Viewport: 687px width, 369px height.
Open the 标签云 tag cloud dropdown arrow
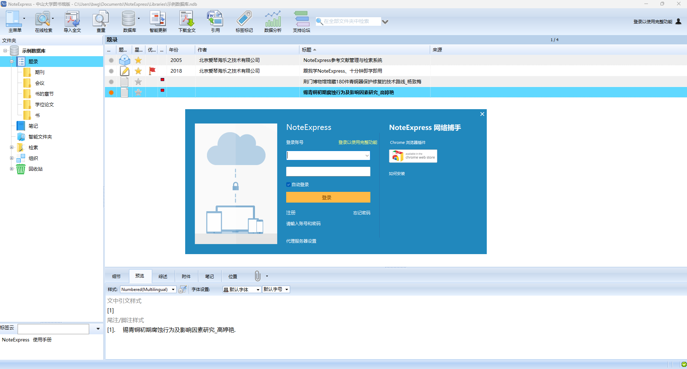point(98,329)
